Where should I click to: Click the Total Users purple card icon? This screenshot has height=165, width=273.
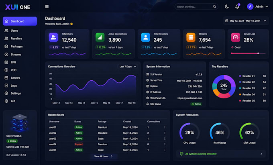coord(53,37)
